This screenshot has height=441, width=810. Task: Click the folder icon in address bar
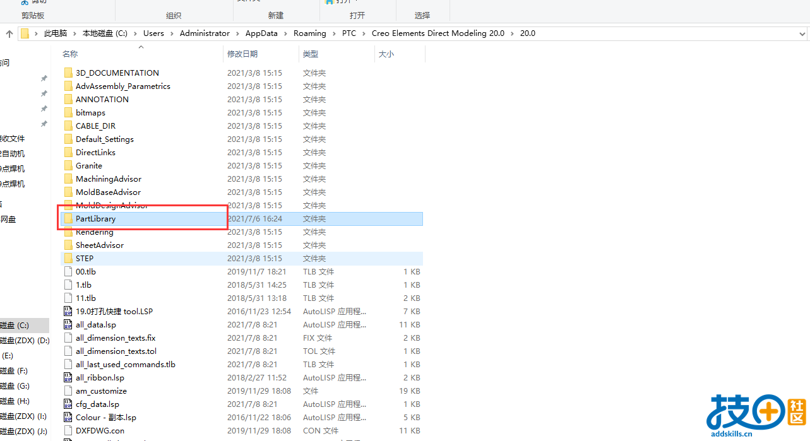25,33
